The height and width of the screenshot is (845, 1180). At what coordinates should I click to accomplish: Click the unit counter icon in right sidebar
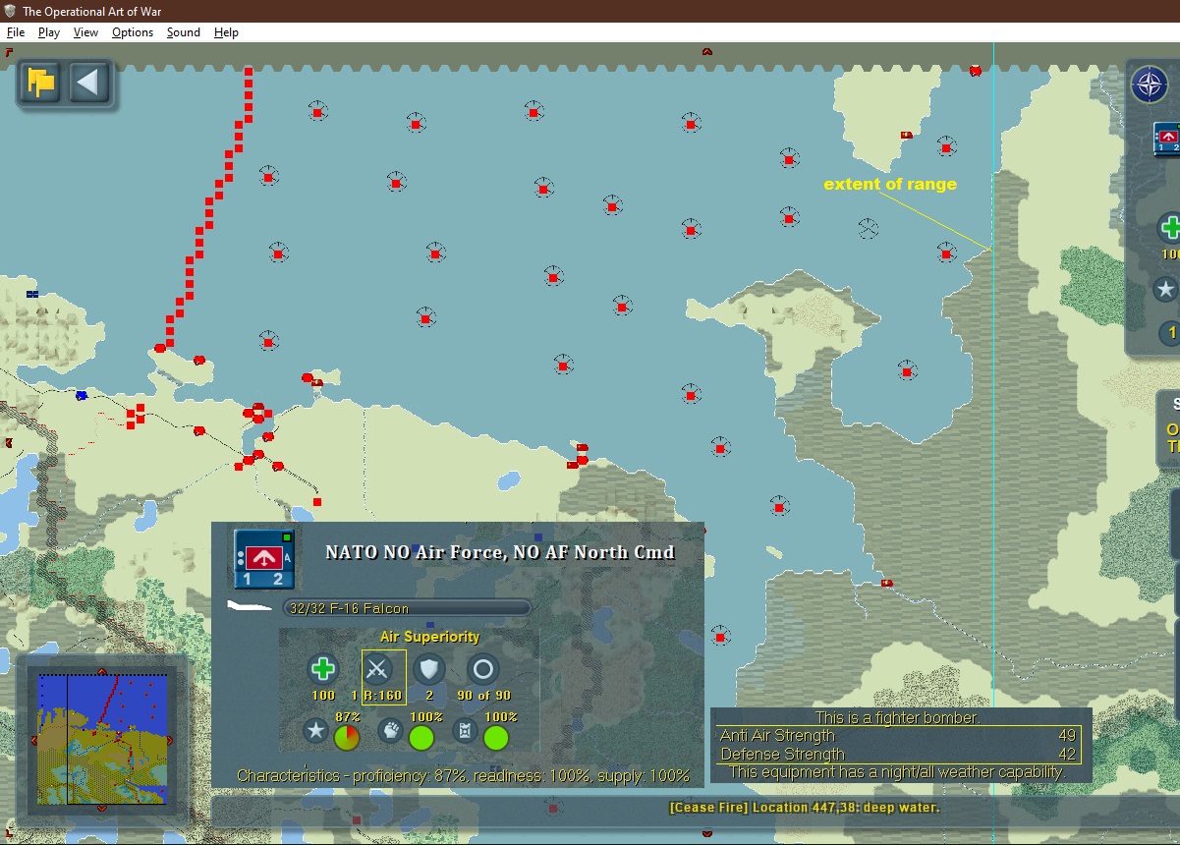1167,140
